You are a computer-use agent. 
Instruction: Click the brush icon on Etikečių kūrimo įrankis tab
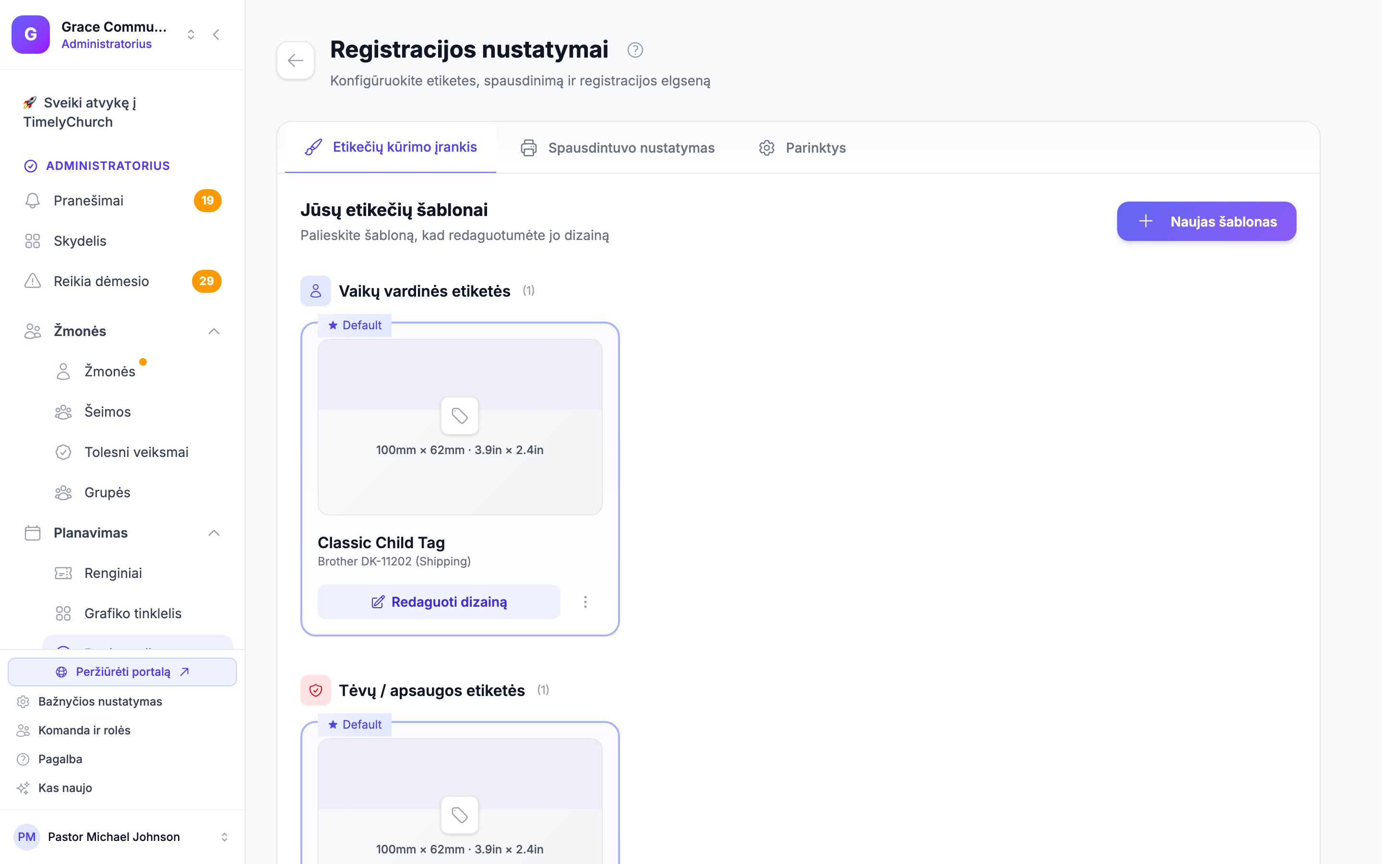click(x=313, y=147)
